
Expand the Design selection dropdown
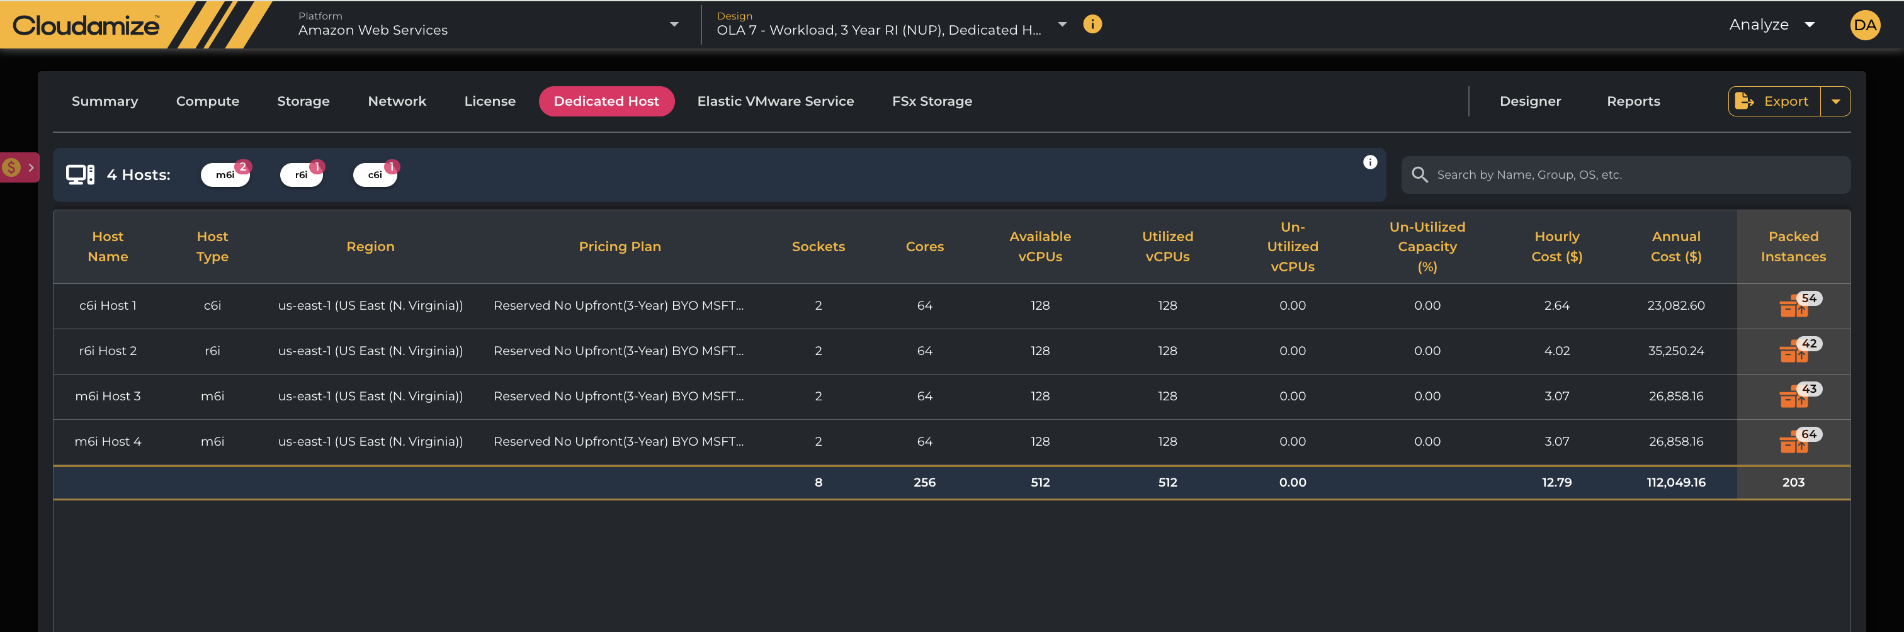[x=1062, y=25]
